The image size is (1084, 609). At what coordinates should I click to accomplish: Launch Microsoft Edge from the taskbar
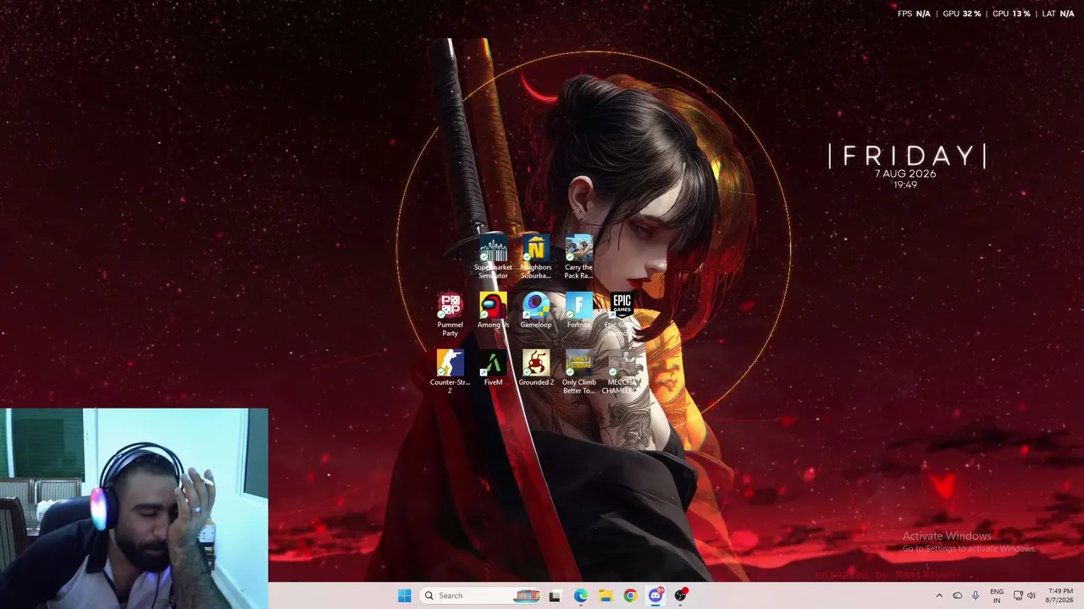[x=580, y=595]
